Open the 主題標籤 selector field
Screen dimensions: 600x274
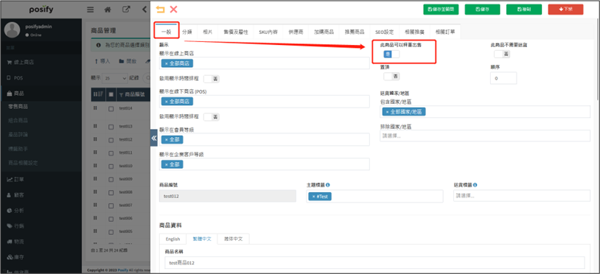point(374,196)
